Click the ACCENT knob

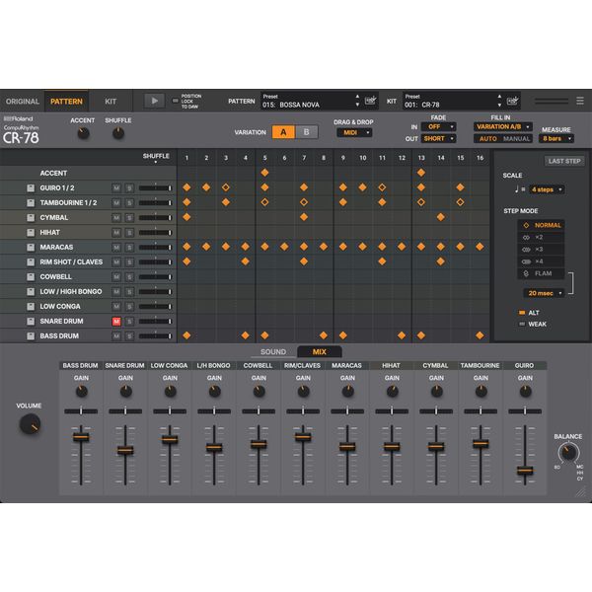pyautogui.click(x=83, y=133)
